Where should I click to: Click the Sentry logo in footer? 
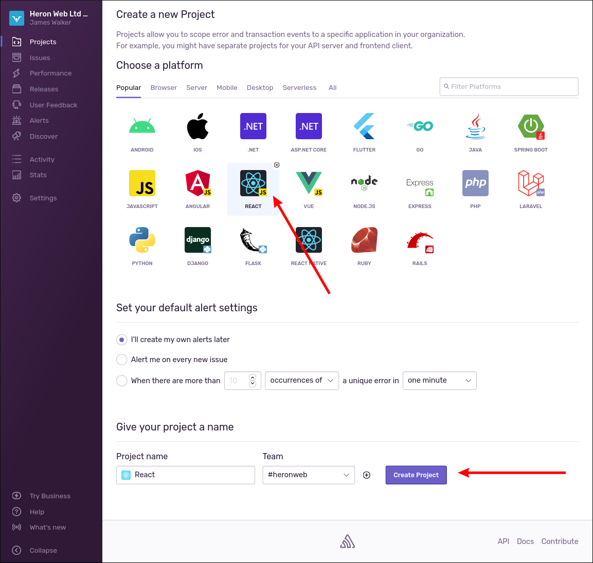[x=347, y=541]
